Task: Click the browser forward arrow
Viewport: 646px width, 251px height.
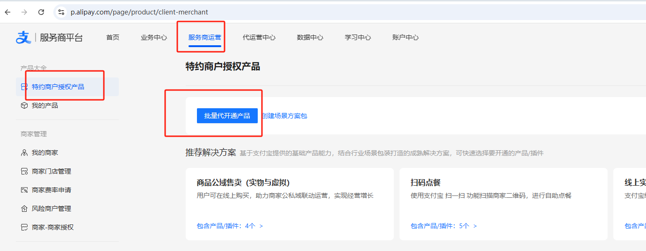Action: pyautogui.click(x=24, y=12)
